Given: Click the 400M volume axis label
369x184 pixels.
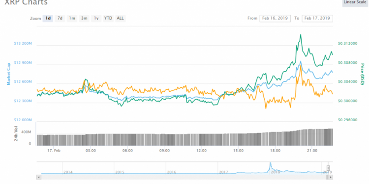Looking at the screenshot, I should pyautogui.click(x=27, y=132).
